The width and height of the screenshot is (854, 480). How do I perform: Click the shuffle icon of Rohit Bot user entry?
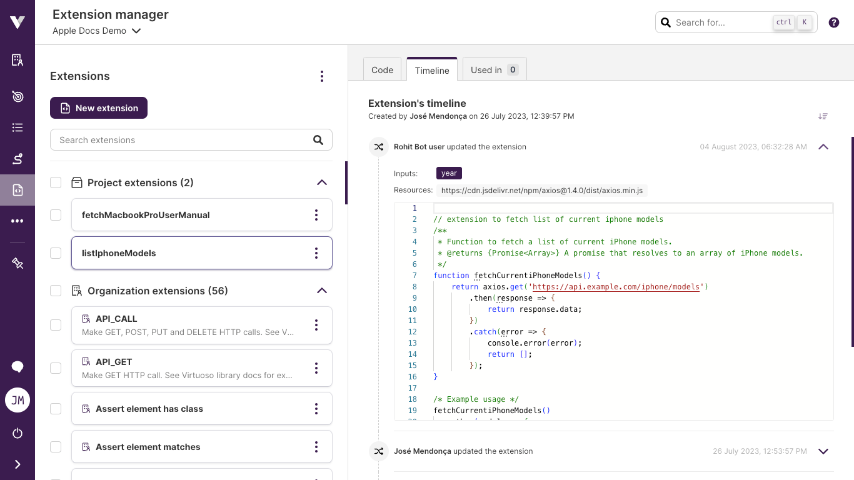[379, 147]
